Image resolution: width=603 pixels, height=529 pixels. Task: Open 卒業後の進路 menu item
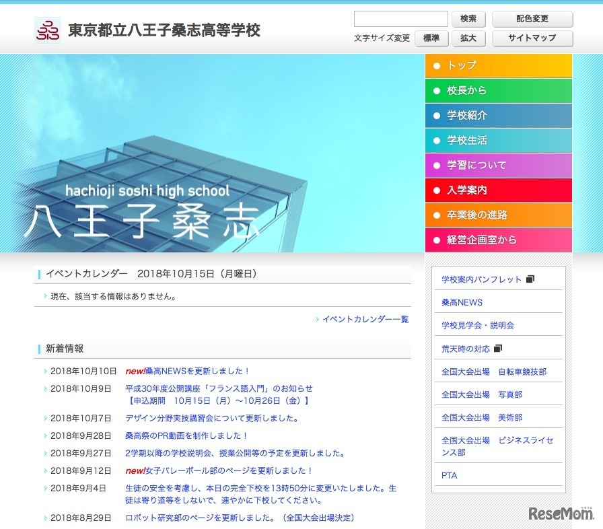[x=498, y=215]
